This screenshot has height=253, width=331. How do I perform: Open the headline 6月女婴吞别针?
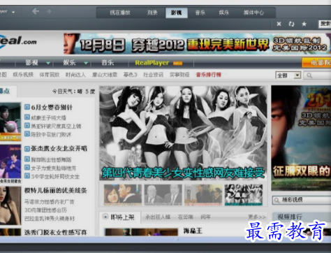52,108
